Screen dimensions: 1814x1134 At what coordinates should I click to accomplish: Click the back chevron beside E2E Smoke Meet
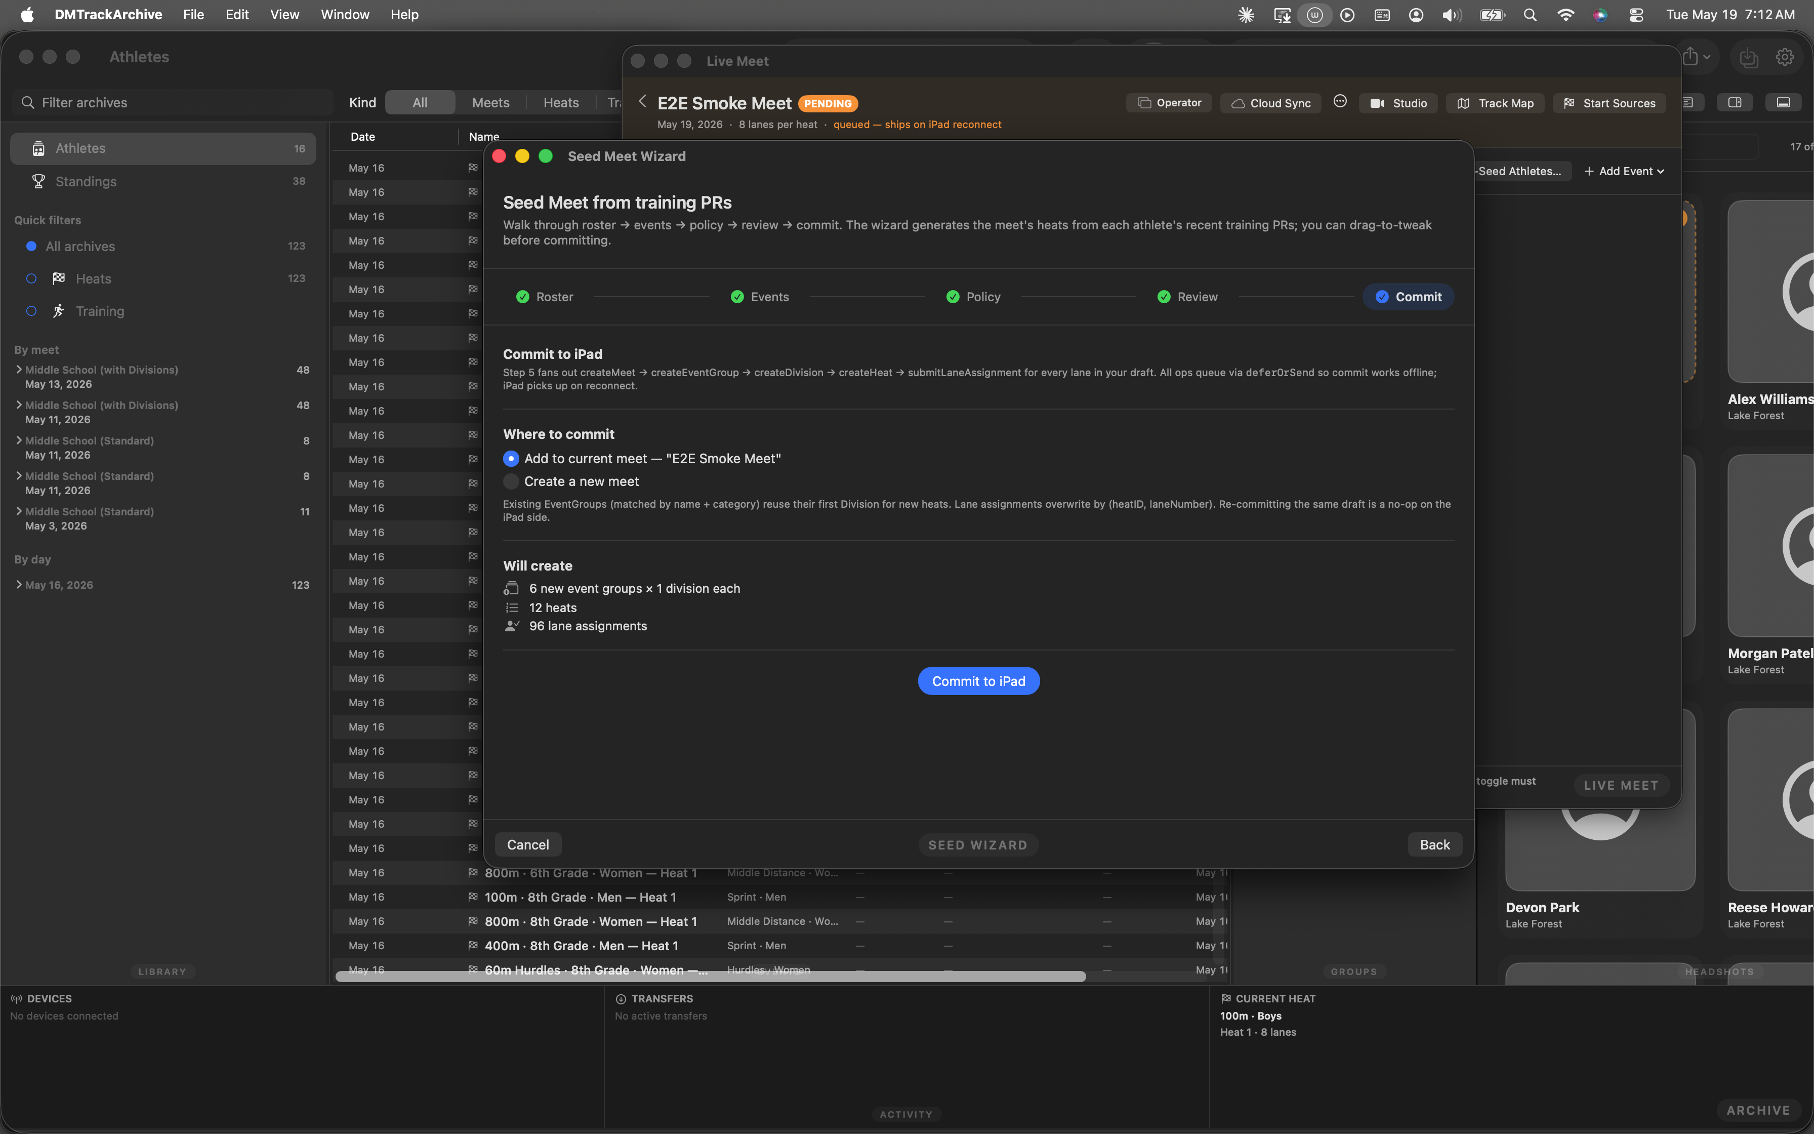642,101
